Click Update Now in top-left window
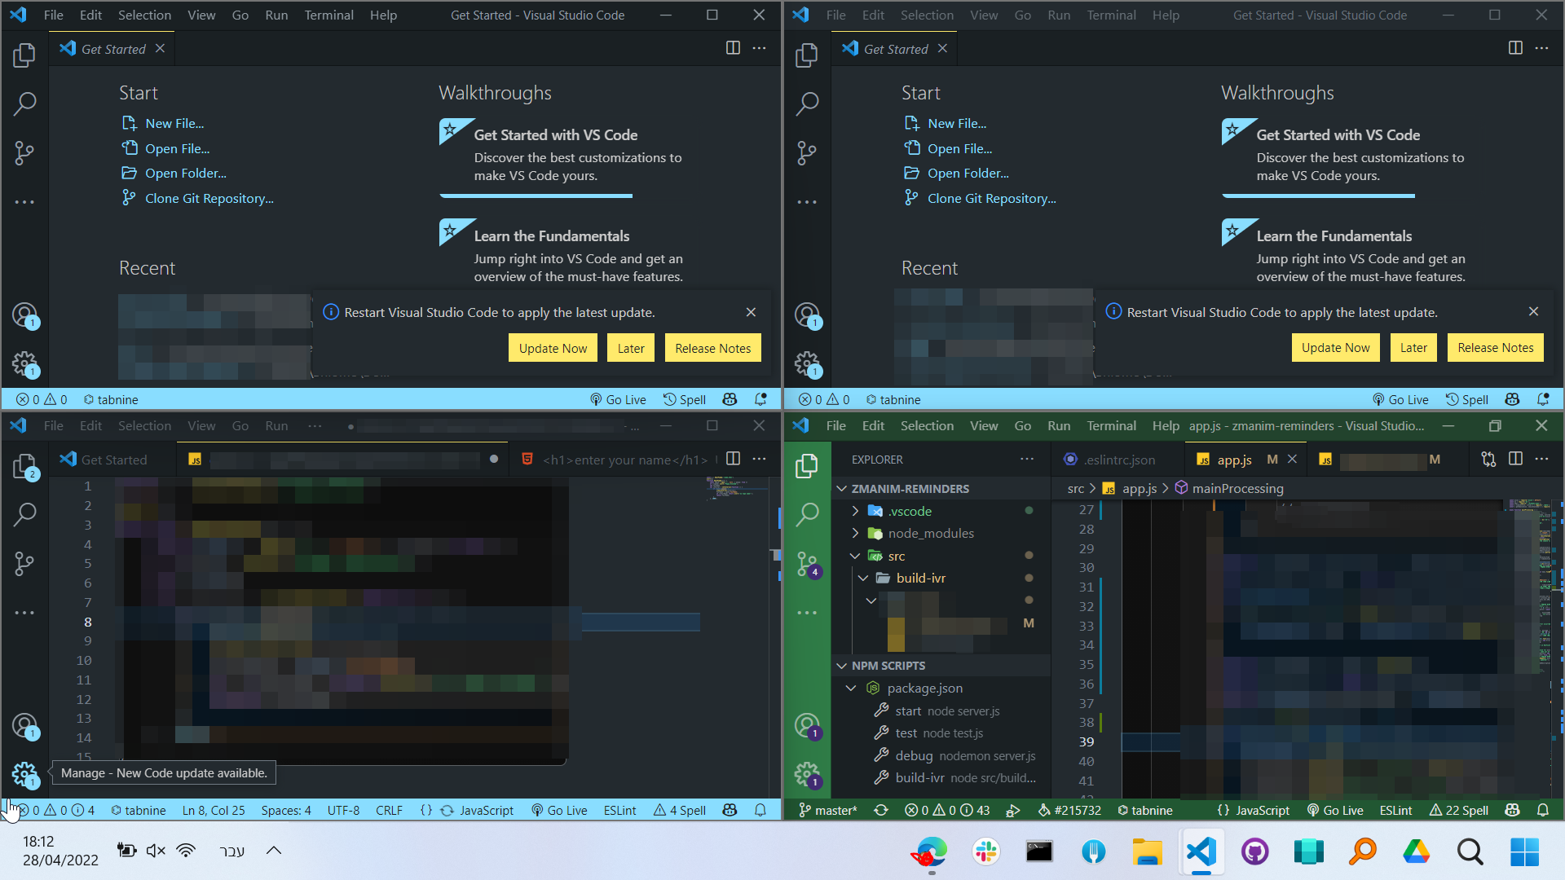Viewport: 1565px width, 880px height. point(553,348)
